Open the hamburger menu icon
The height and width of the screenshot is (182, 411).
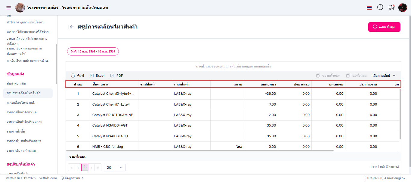(x=8, y=8)
